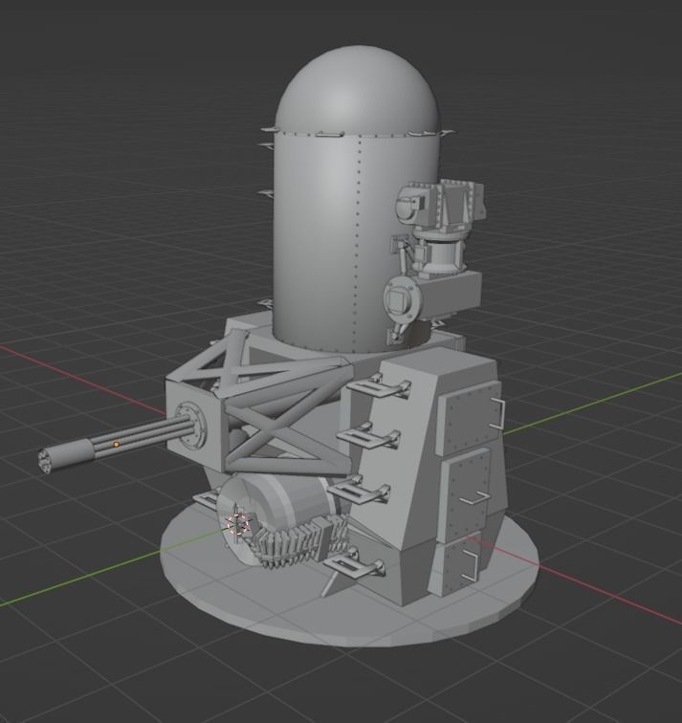Screen dimensions: 682x723
Task: Click the 3D cursor on the ammo drum
Action: pyautogui.click(x=238, y=524)
